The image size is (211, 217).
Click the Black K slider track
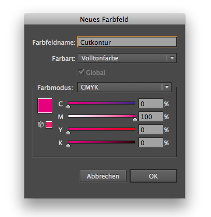102,142
